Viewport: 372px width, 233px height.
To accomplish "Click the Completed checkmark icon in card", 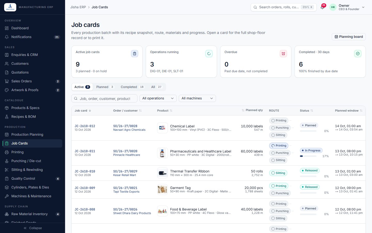I will click(x=358, y=54).
